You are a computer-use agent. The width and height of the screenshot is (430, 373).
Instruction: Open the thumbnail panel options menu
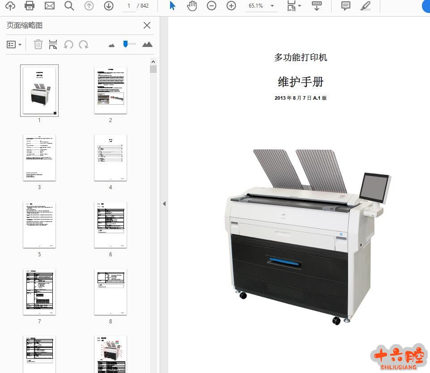coord(14,44)
